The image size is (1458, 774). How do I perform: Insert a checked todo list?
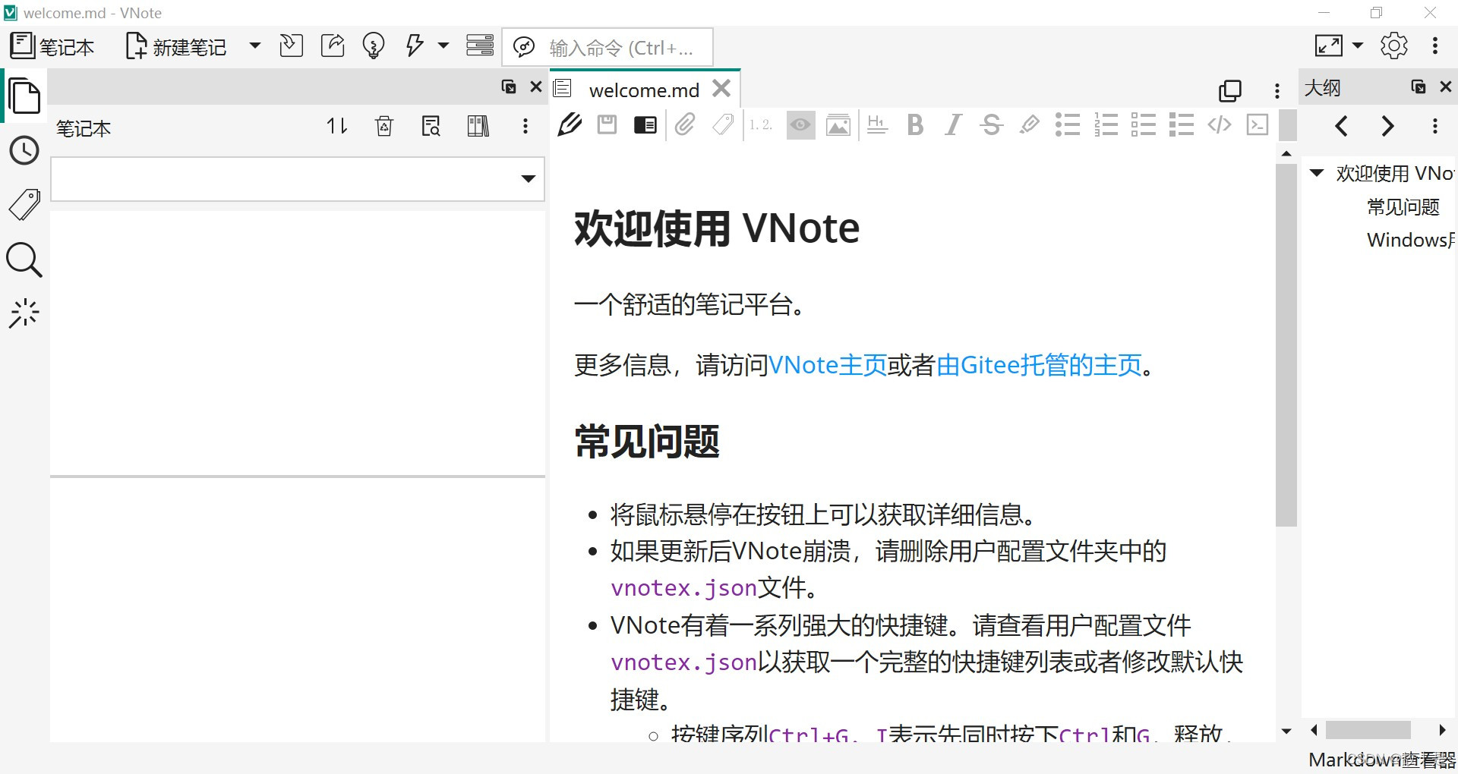1182,124
